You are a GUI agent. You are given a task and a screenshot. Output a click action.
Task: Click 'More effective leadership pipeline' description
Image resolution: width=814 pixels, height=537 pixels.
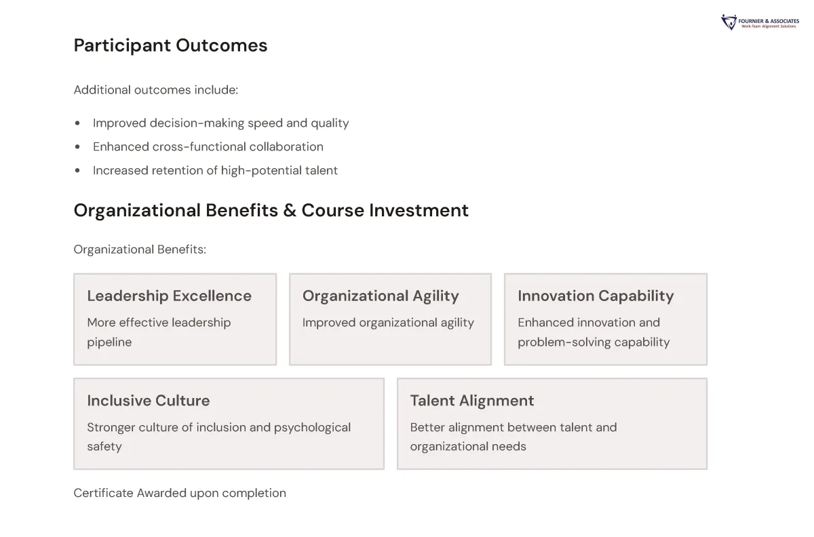tap(159, 332)
